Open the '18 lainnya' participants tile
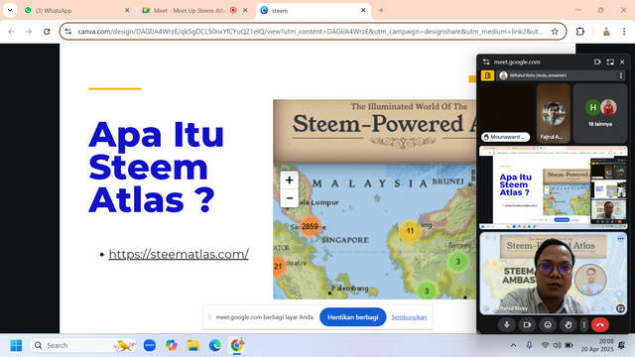 tap(600, 113)
